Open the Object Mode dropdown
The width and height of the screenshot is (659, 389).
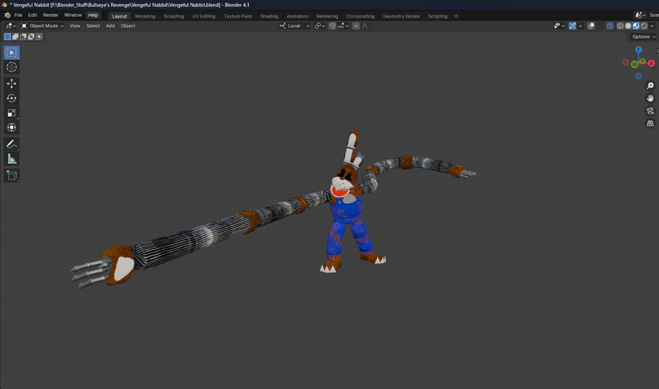click(x=42, y=26)
